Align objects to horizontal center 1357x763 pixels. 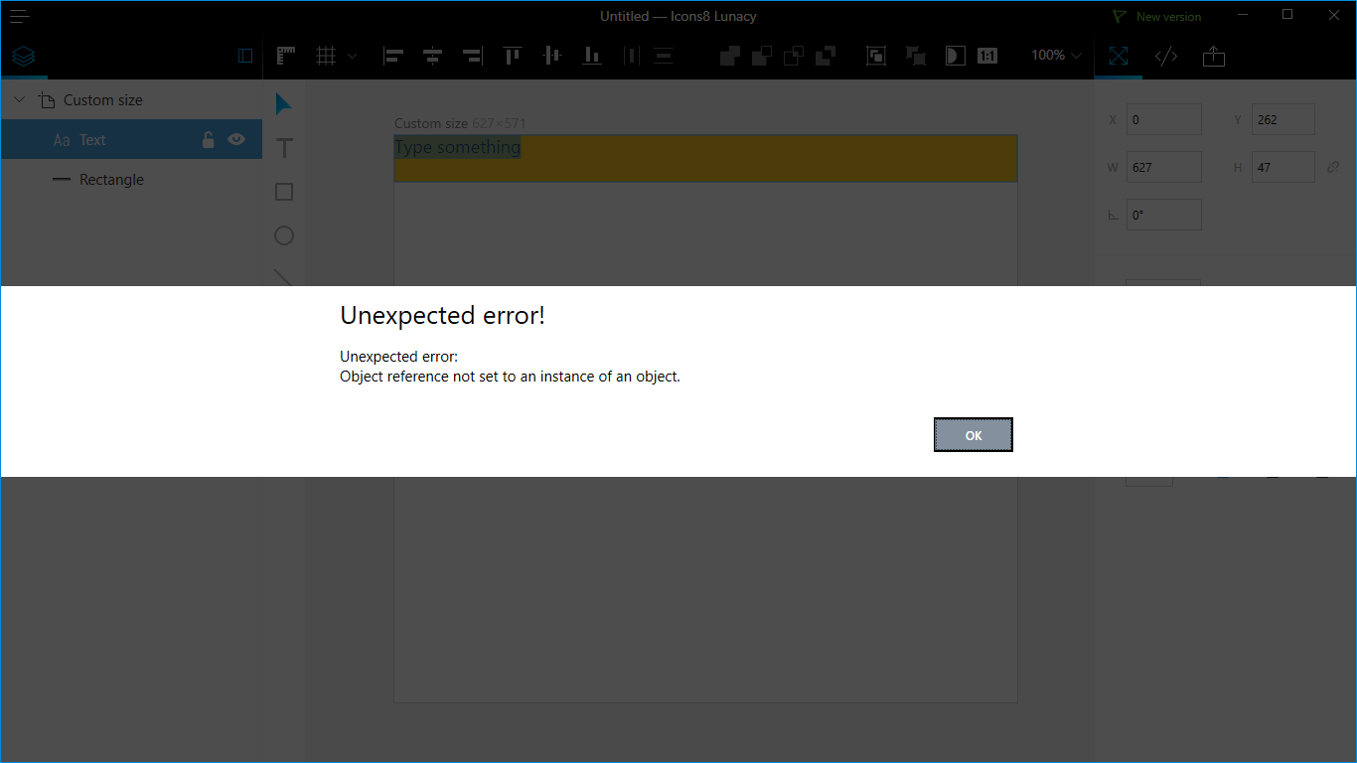click(x=432, y=56)
